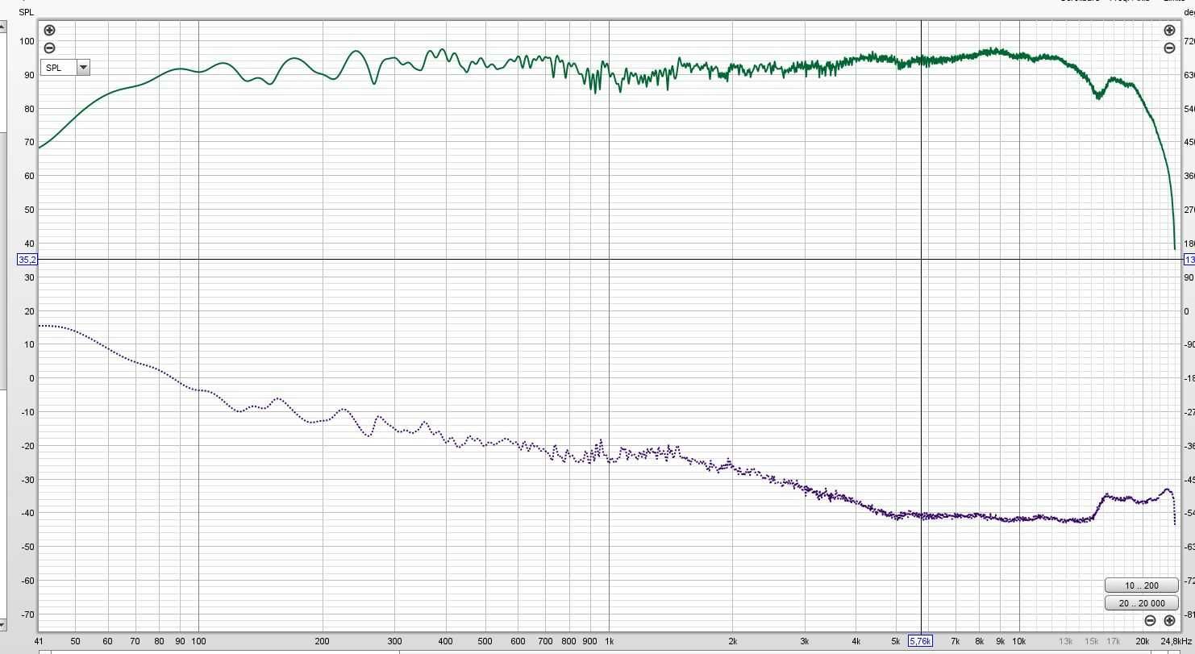This screenshot has width=1195, height=654.
Task: Click the 41 start frequency label
Action: 38,641
